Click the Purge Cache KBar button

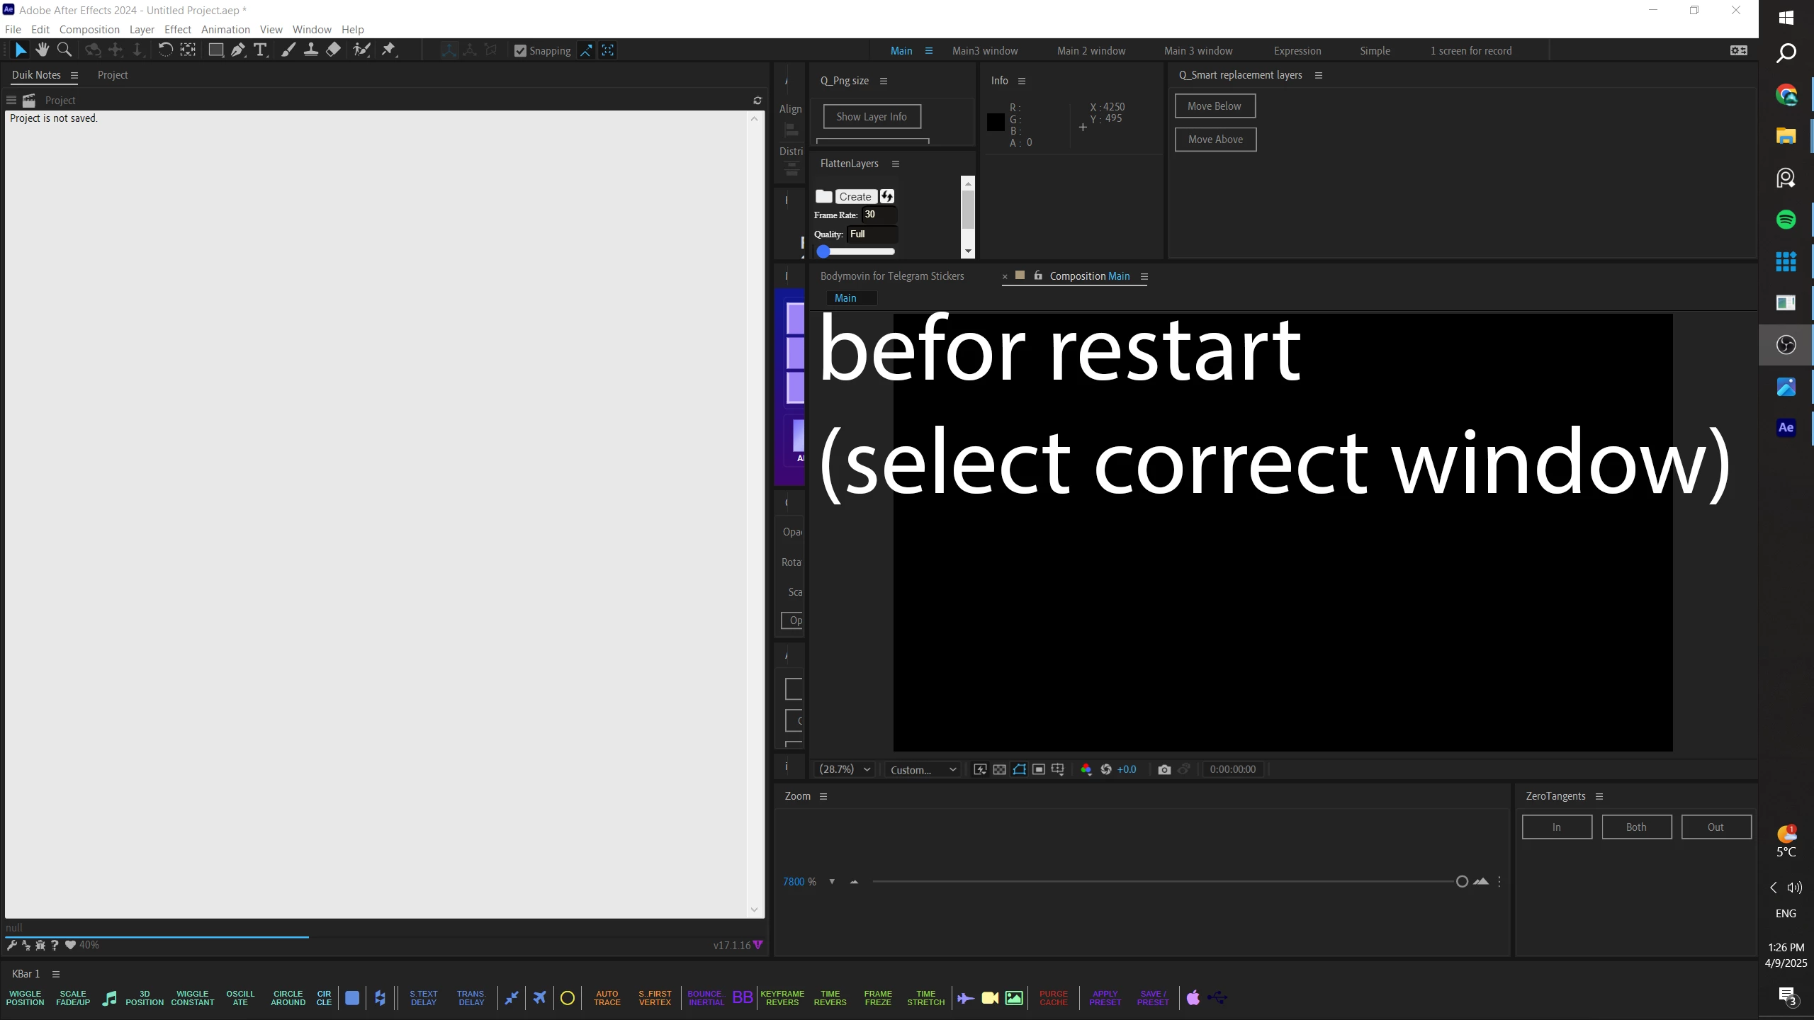[1053, 998]
